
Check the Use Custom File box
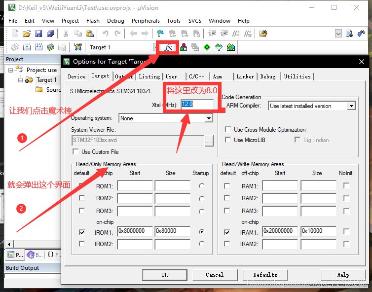(x=75, y=151)
